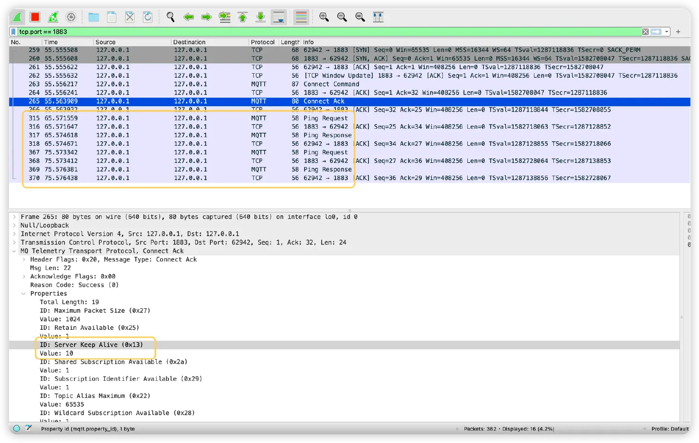Find a packet with the magnifier
The height and width of the screenshot is (443, 699).
click(x=171, y=17)
